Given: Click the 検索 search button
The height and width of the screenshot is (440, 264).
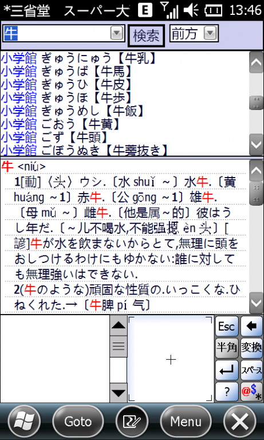Looking at the screenshot, I should click(146, 36).
